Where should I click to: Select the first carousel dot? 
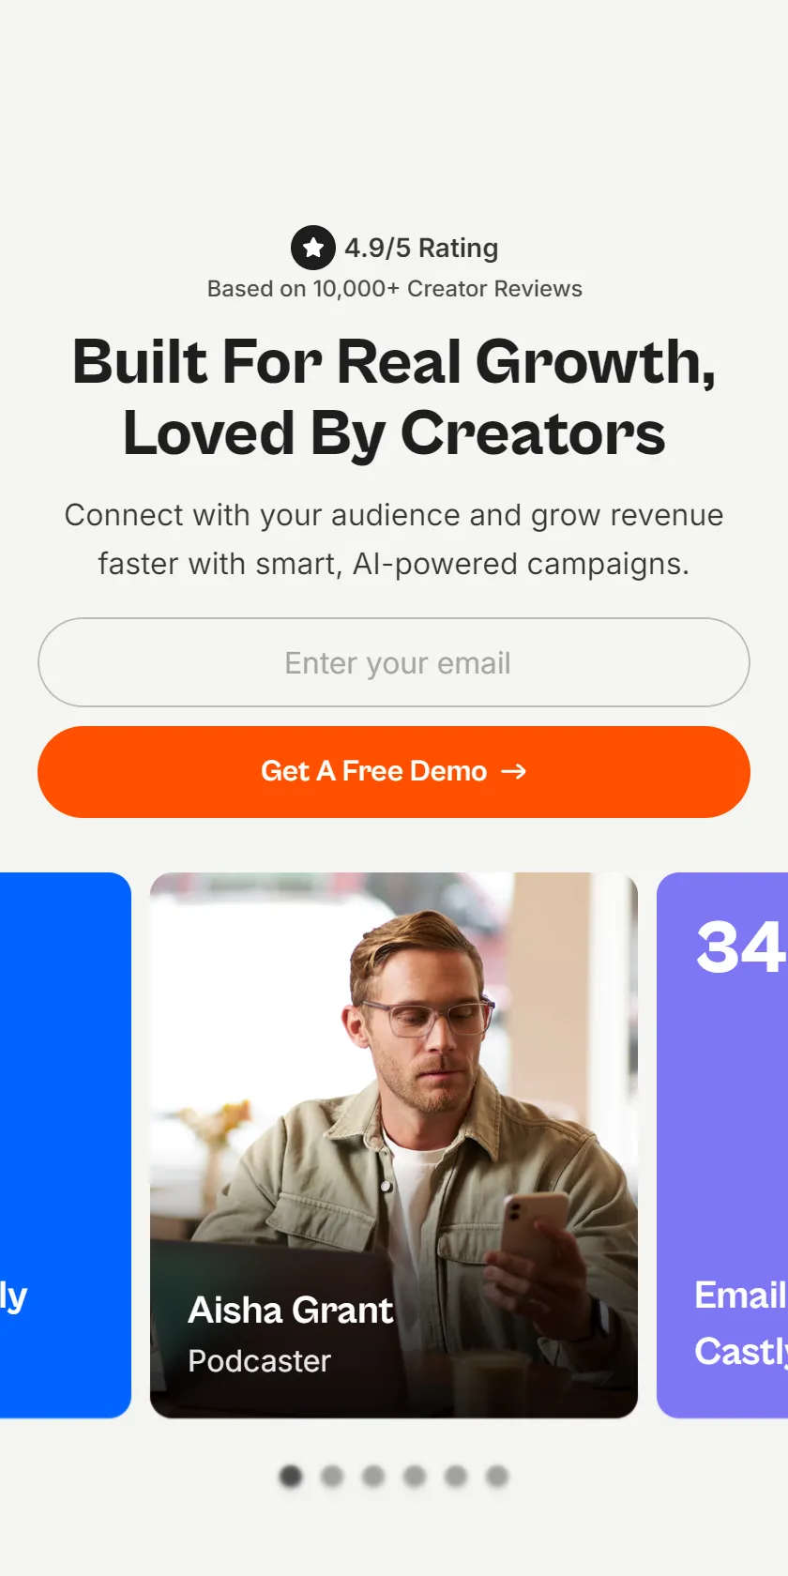tap(291, 1477)
